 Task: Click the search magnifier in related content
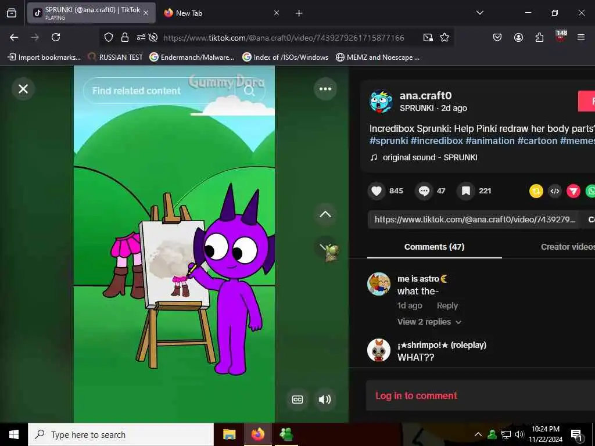pyautogui.click(x=249, y=91)
